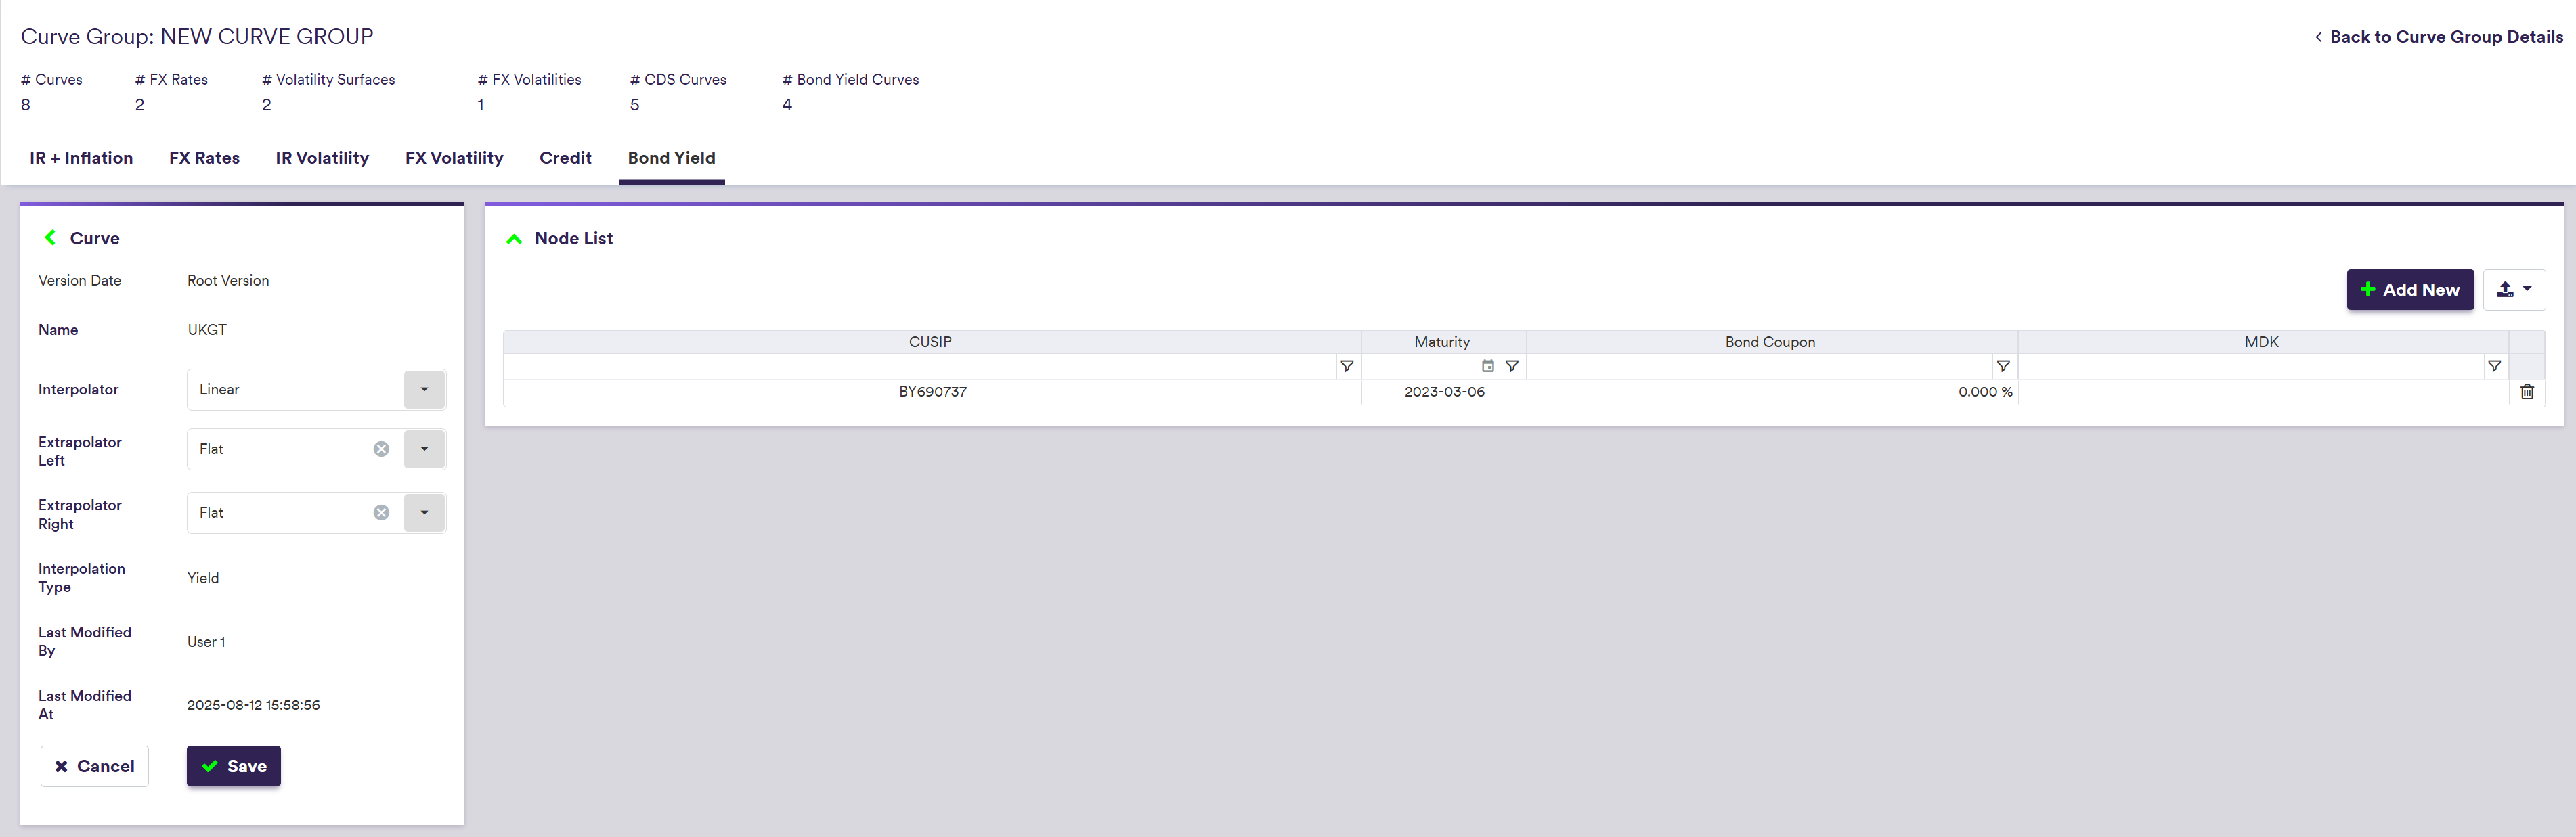Image resolution: width=2576 pixels, height=837 pixels.
Task: Switch to the IR + Inflation tab
Action: (x=81, y=158)
